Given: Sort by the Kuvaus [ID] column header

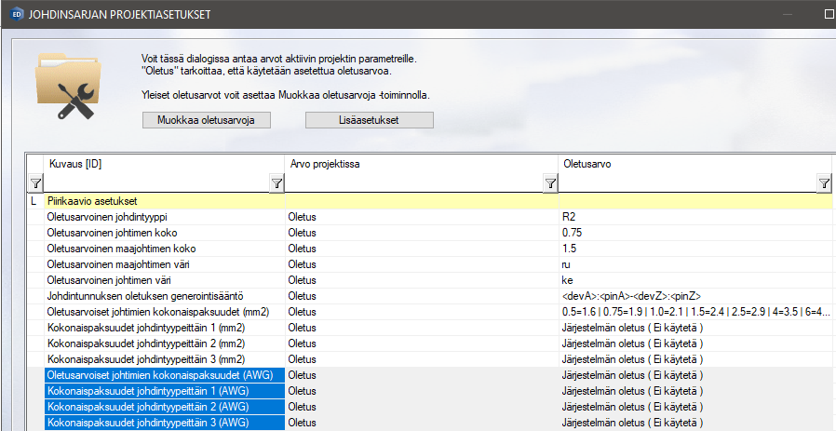Looking at the screenshot, I should click(158, 164).
